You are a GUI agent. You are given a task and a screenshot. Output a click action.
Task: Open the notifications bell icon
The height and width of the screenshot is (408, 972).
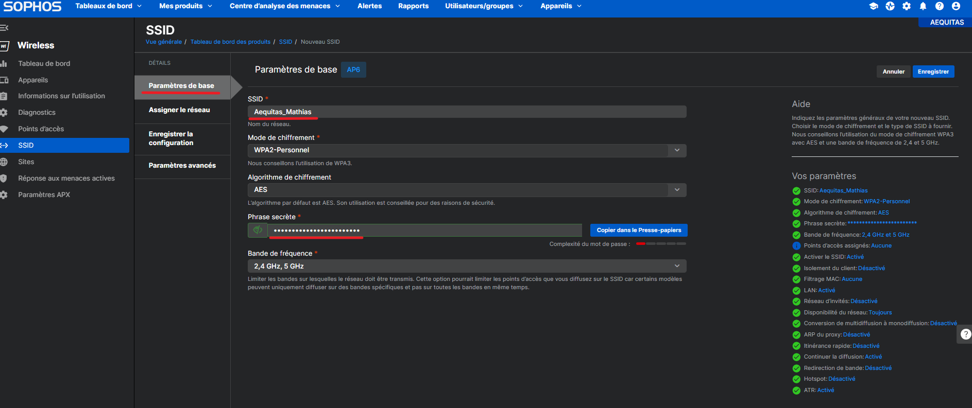(x=923, y=6)
